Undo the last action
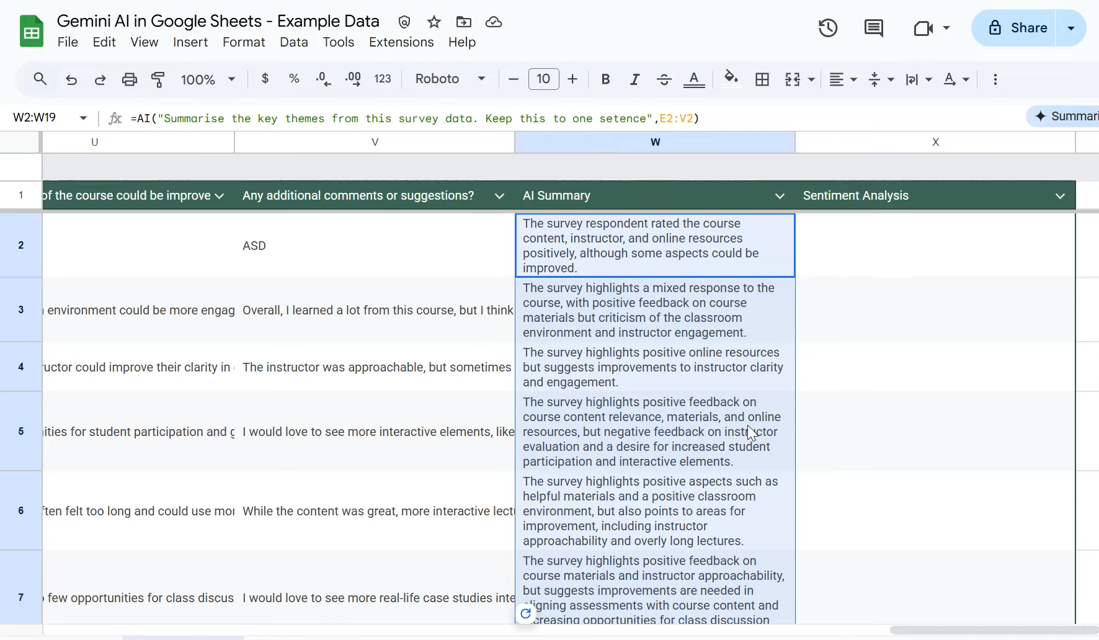Image resolution: width=1099 pixels, height=640 pixels. [71, 79]
